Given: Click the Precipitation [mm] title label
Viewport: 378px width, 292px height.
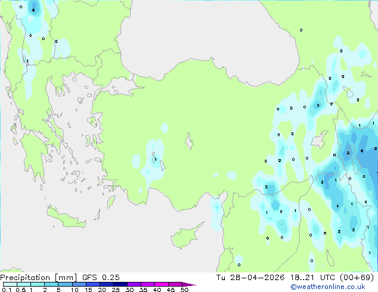Looking at the screenshot, I should coord(39,278).
